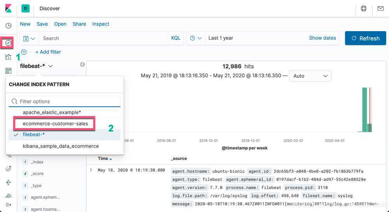Screen dimensions: 389x212
Task: Open the Visualize chart icon in sidebar
Action: pos(9,57)
